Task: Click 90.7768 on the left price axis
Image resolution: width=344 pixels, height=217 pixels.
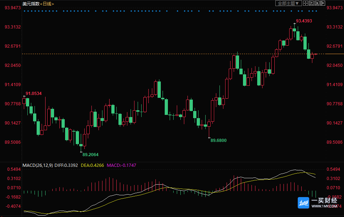Action: tap(13, 104)
